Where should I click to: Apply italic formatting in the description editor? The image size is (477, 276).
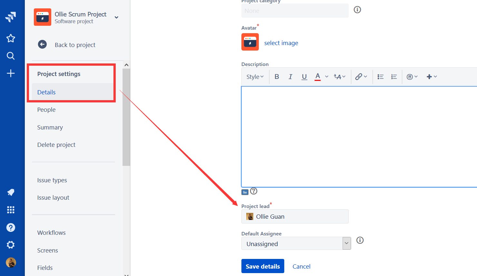pyautogui.click(x=290, y=76)
